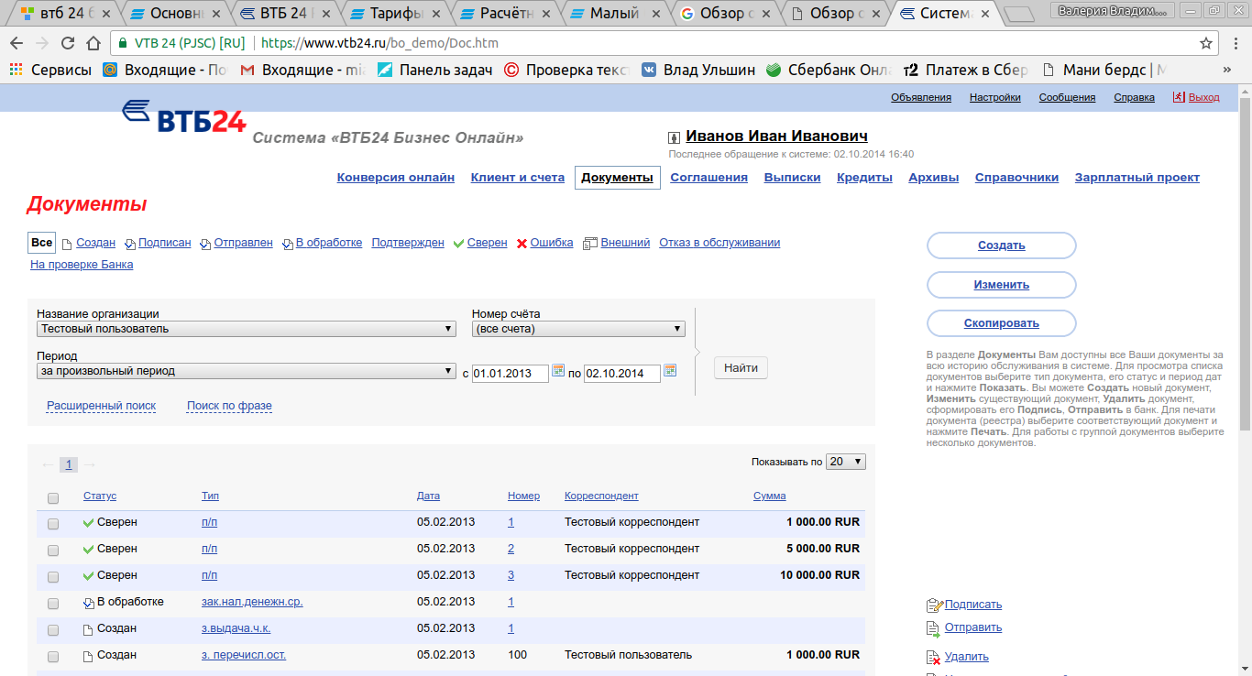1252x676 pixels.
Task: Check the box for the 10 000.00 RUR row
Action: pyautogui.click(x=53, y=576)
